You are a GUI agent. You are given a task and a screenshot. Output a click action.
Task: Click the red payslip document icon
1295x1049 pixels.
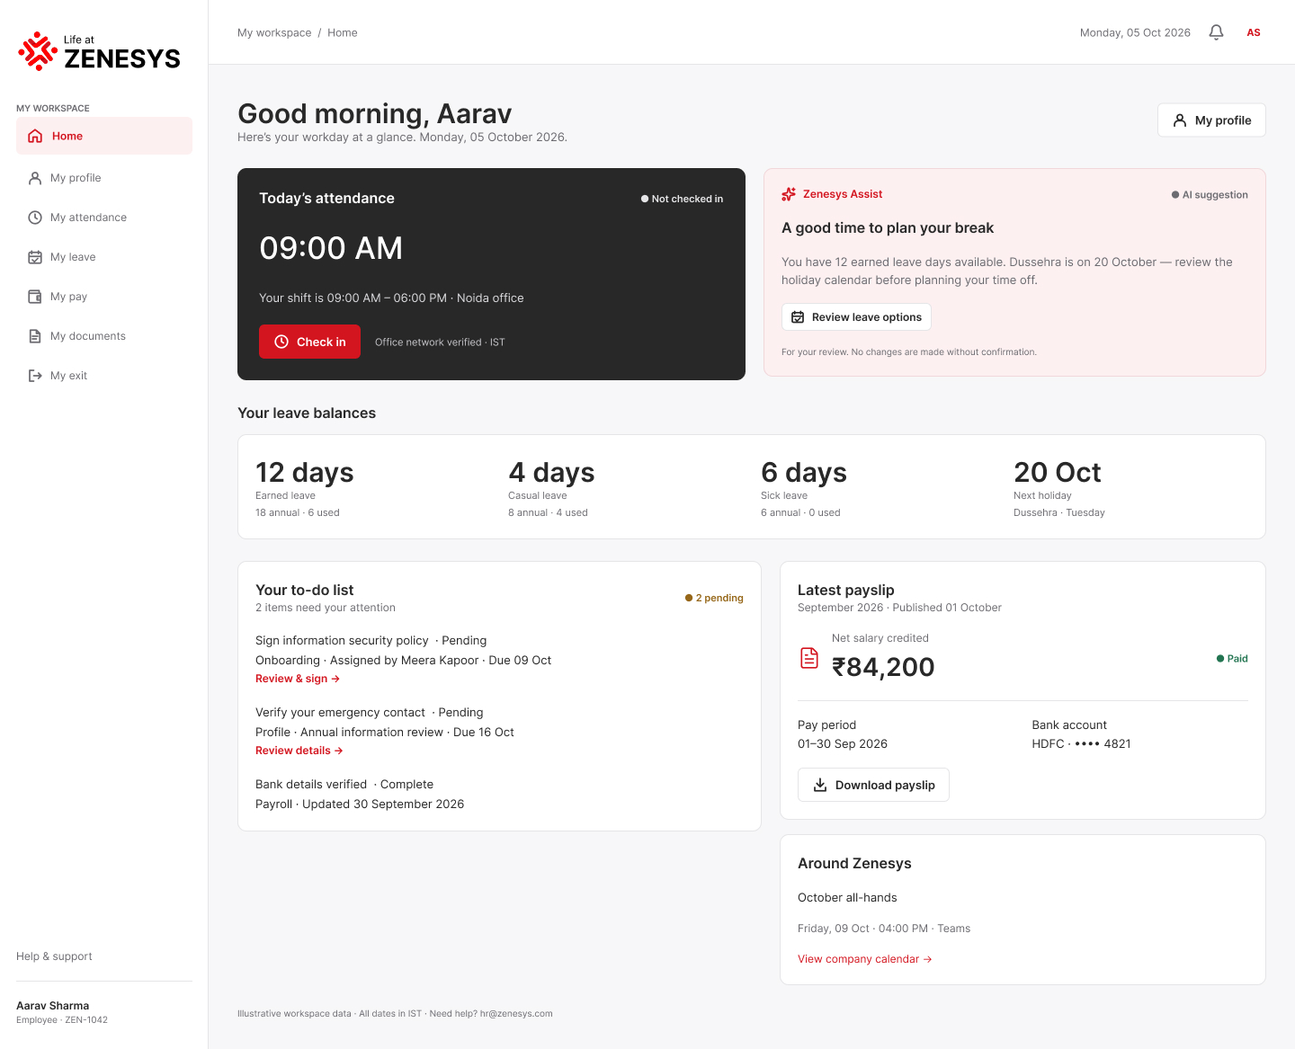click(809, 658)
